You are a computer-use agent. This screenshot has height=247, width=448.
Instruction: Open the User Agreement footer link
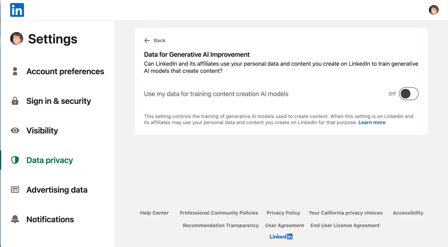coord(284,225)
